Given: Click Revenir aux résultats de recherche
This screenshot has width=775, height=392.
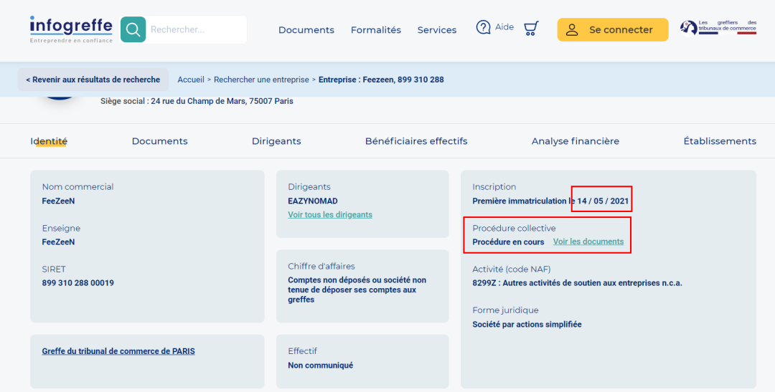Looking at the screenshot, I should coord(93,80).
